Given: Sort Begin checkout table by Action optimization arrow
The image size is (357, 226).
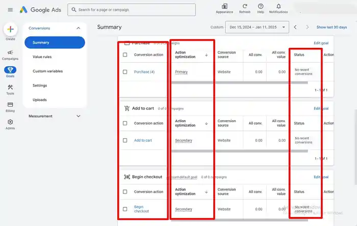Looking at the screenshot, I should [206, 192].
